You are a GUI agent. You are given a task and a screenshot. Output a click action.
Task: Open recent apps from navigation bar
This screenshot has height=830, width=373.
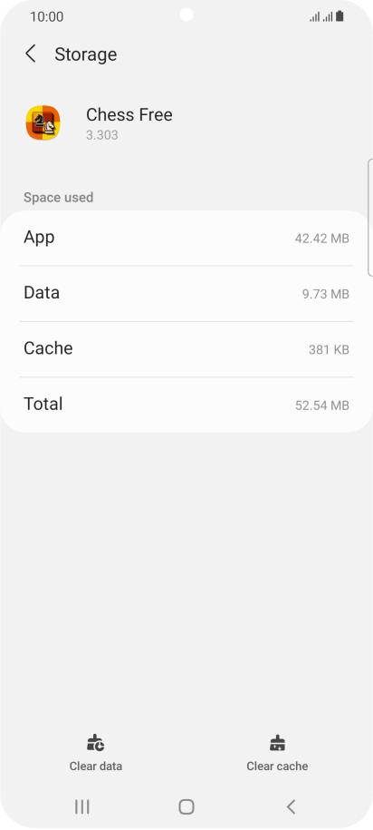click(x=81, y=806)
